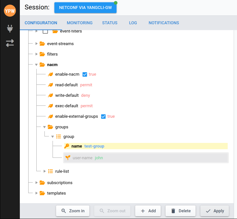The height and width of the screenshot is (219, 237).
Task: Click the transfer arrows sidebar icon
Action: click(x=10, y=43)
